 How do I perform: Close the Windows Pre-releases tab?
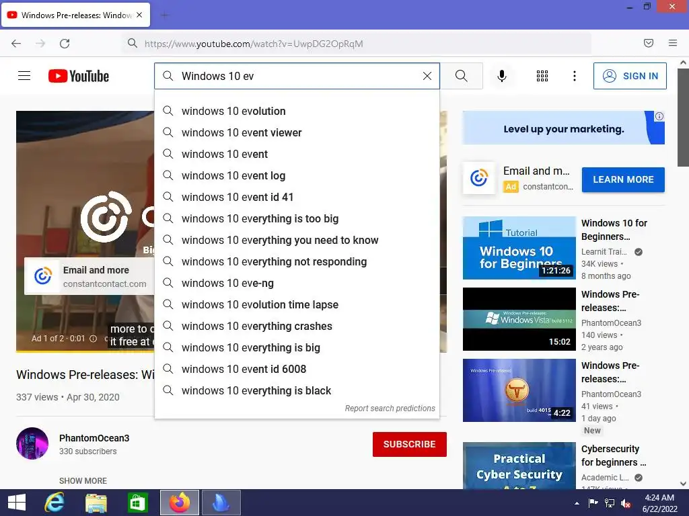[139, 15]
